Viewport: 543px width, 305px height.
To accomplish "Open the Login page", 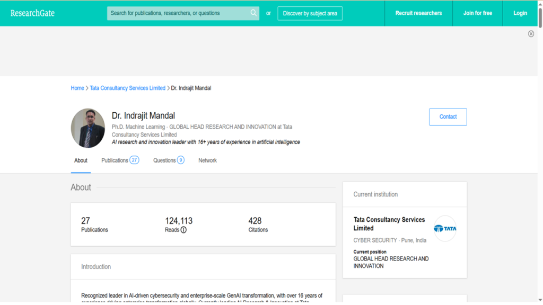I will [520, 13].
